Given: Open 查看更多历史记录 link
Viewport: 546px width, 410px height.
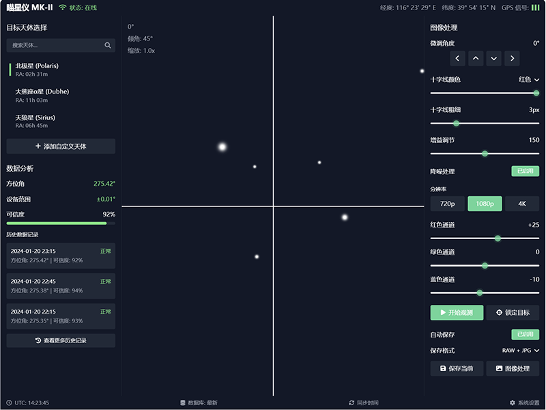Looking at the screenshot, I should point(61,340).
